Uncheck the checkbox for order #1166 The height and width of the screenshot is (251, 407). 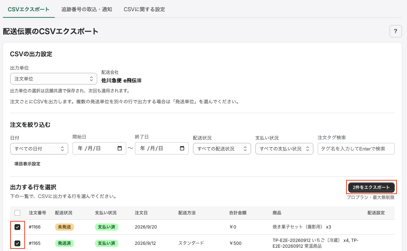(x=17, y=227)
